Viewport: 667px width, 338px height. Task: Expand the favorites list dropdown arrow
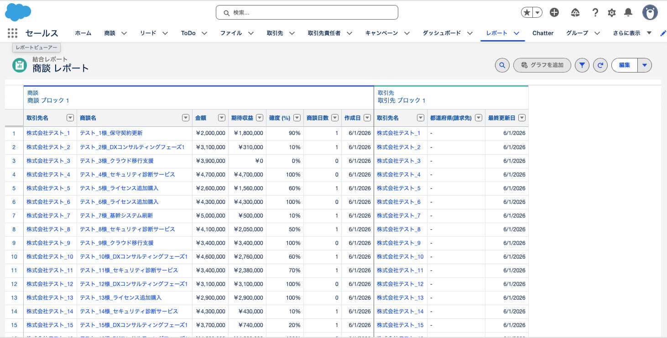[538, 13]
